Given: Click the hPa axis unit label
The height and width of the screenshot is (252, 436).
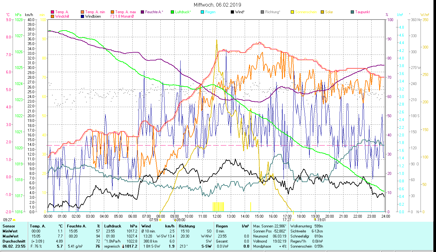Looking at the screenshot, I should [18, 14].
